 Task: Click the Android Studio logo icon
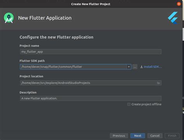9,18
